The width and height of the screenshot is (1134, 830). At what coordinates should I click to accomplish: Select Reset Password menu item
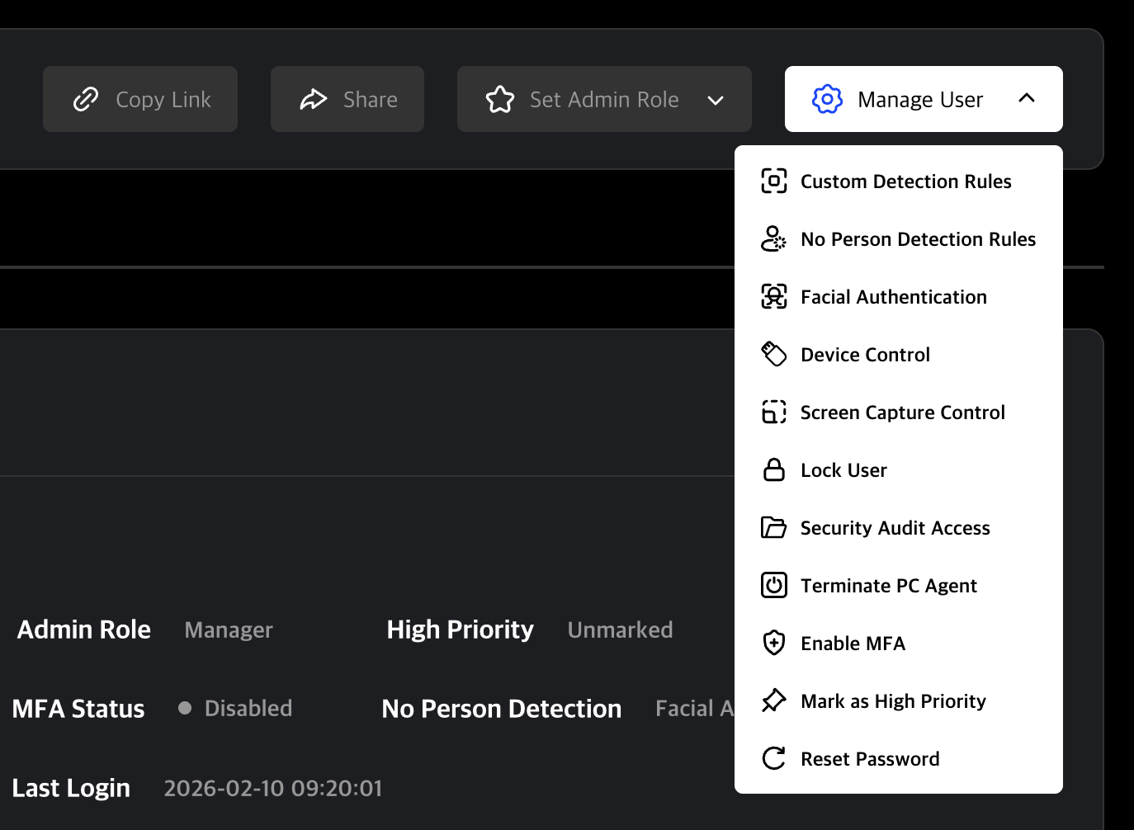click(x=870, y=759)
